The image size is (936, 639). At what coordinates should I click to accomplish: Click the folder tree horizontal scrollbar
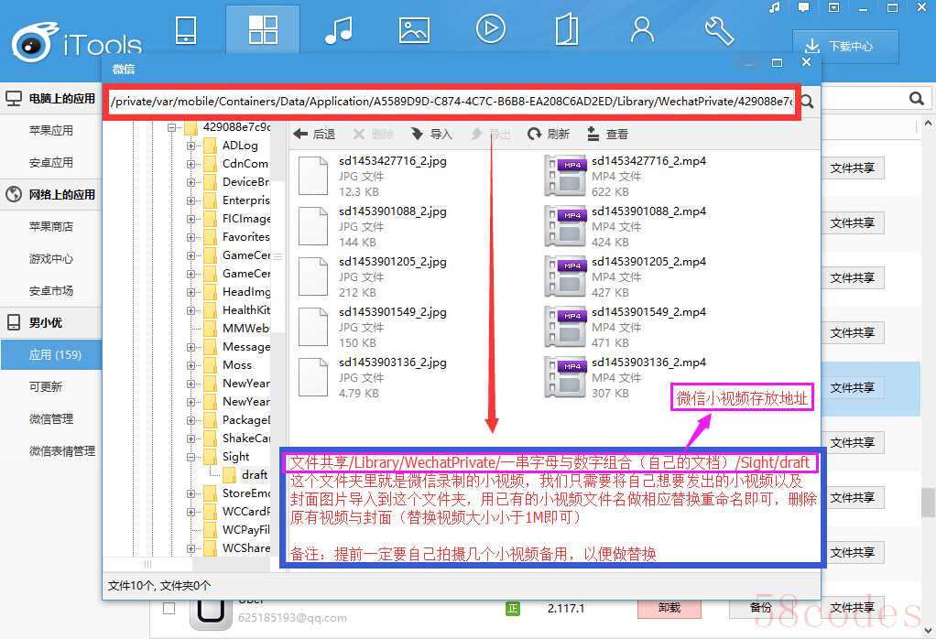click(147, 565)
